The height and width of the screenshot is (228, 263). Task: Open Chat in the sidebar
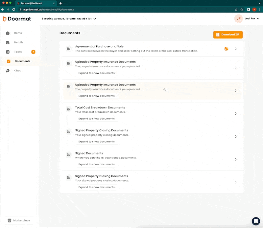coord(17,71)
